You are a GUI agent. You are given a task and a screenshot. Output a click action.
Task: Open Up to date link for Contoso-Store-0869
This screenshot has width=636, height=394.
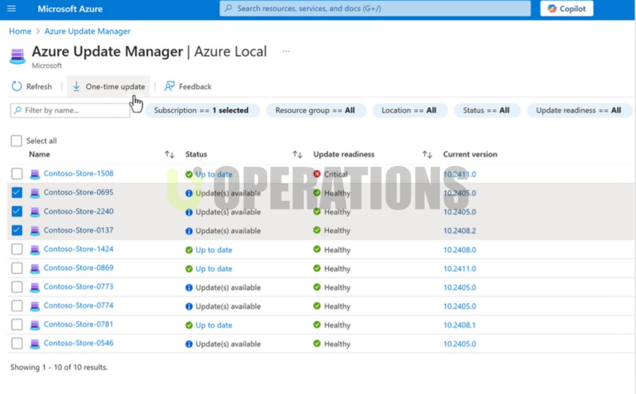(x=214, y=268)
